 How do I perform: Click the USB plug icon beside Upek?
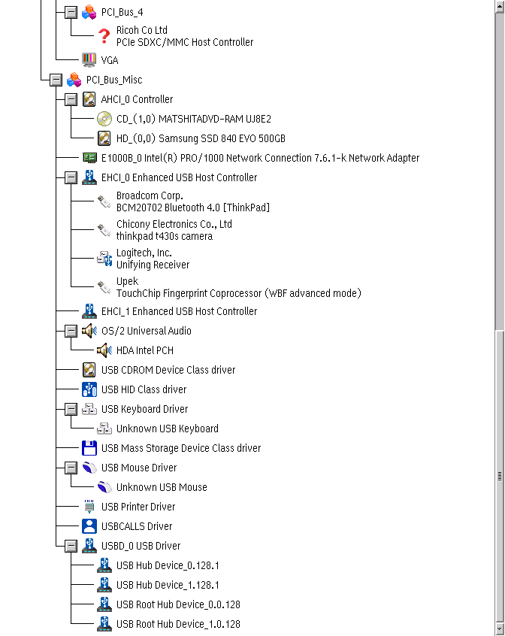pyautogui.click(x=104, y=287)
